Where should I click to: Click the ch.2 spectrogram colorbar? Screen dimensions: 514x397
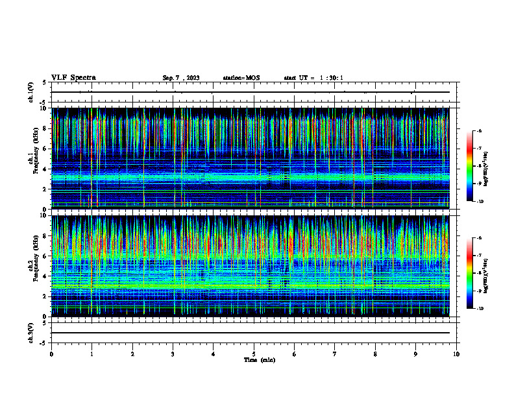click(469, 273)
